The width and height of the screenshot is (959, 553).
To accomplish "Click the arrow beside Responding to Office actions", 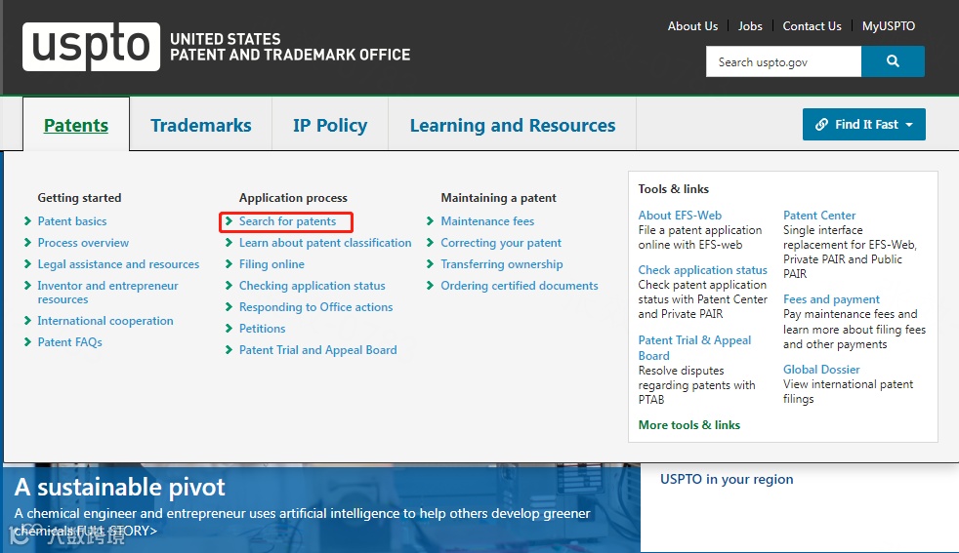I will tap(229, 307).
